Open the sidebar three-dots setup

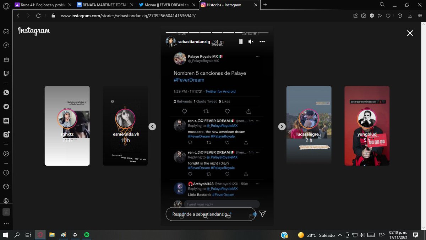point(6,224)
